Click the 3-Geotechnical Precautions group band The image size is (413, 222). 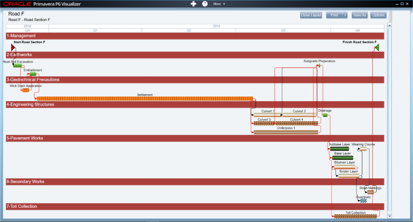pyautogui.click(x=195, y=80)
